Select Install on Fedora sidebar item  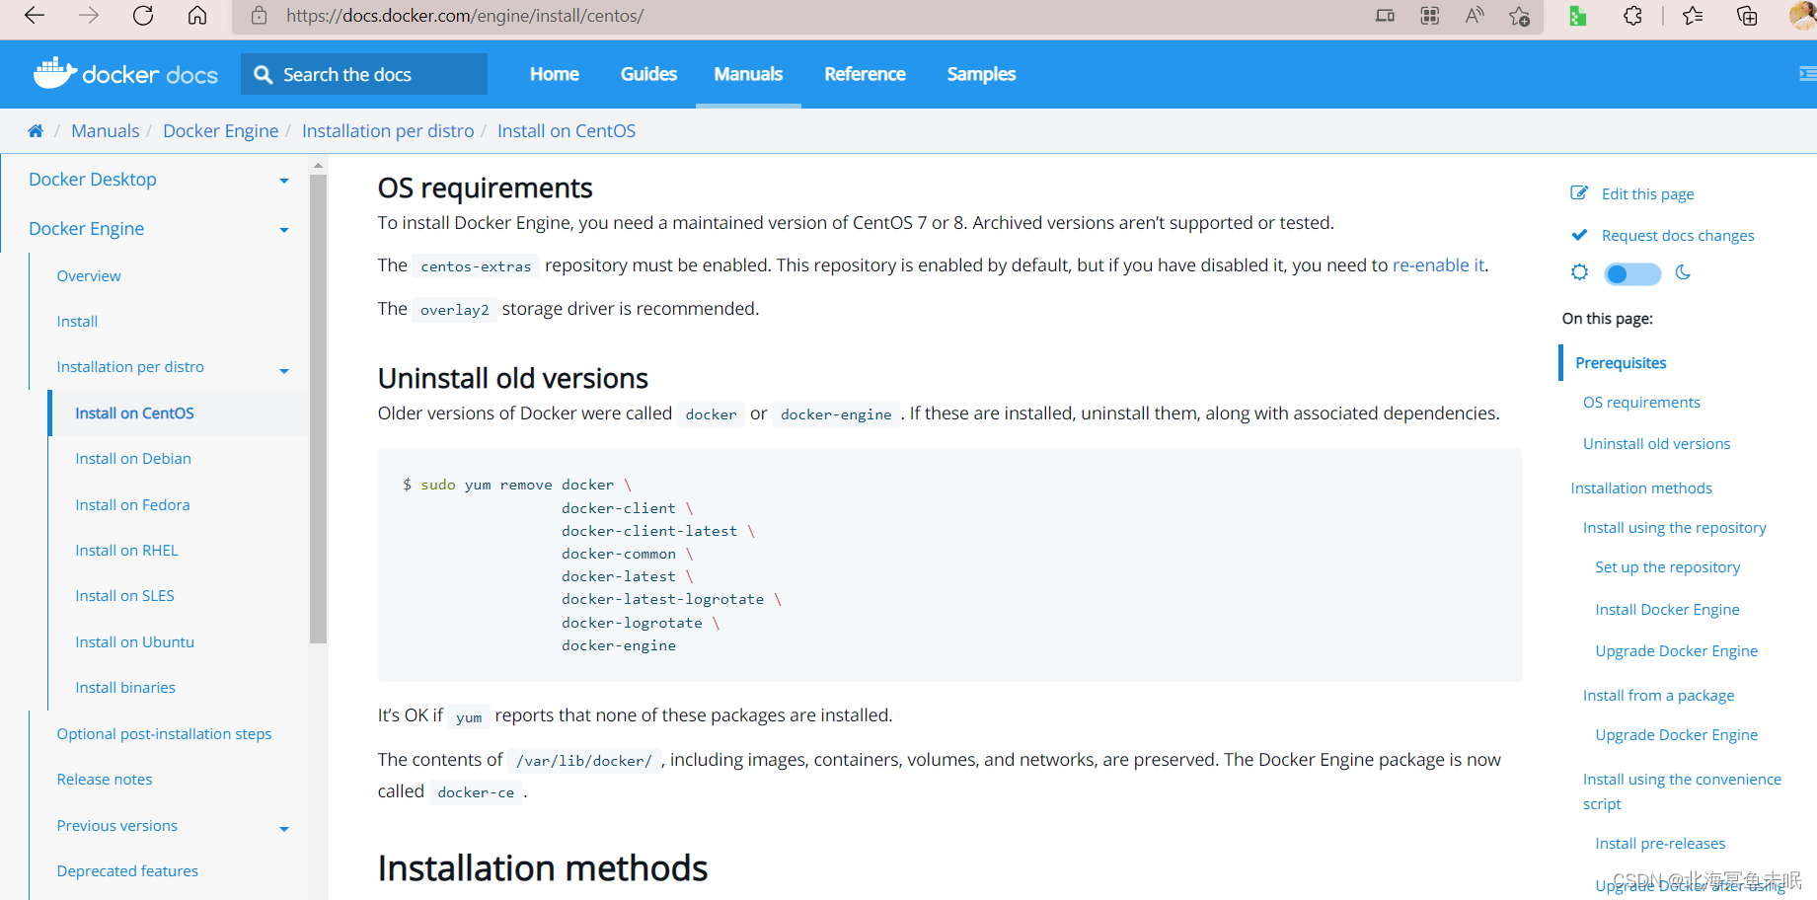[x=132, y=505]
